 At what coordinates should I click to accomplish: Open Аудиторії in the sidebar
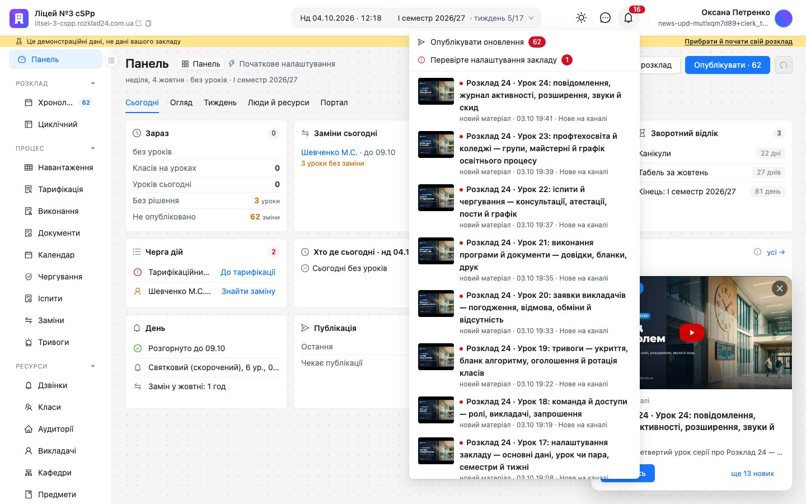(x=56, y=429)
